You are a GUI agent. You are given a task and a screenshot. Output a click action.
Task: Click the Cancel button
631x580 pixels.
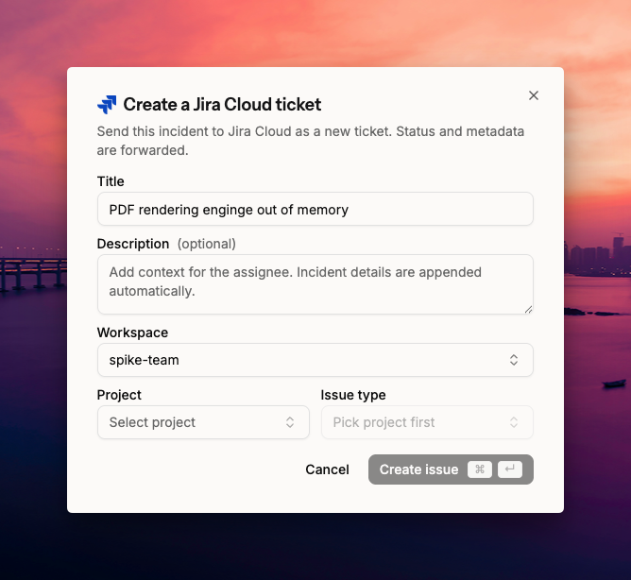(327, 469)
